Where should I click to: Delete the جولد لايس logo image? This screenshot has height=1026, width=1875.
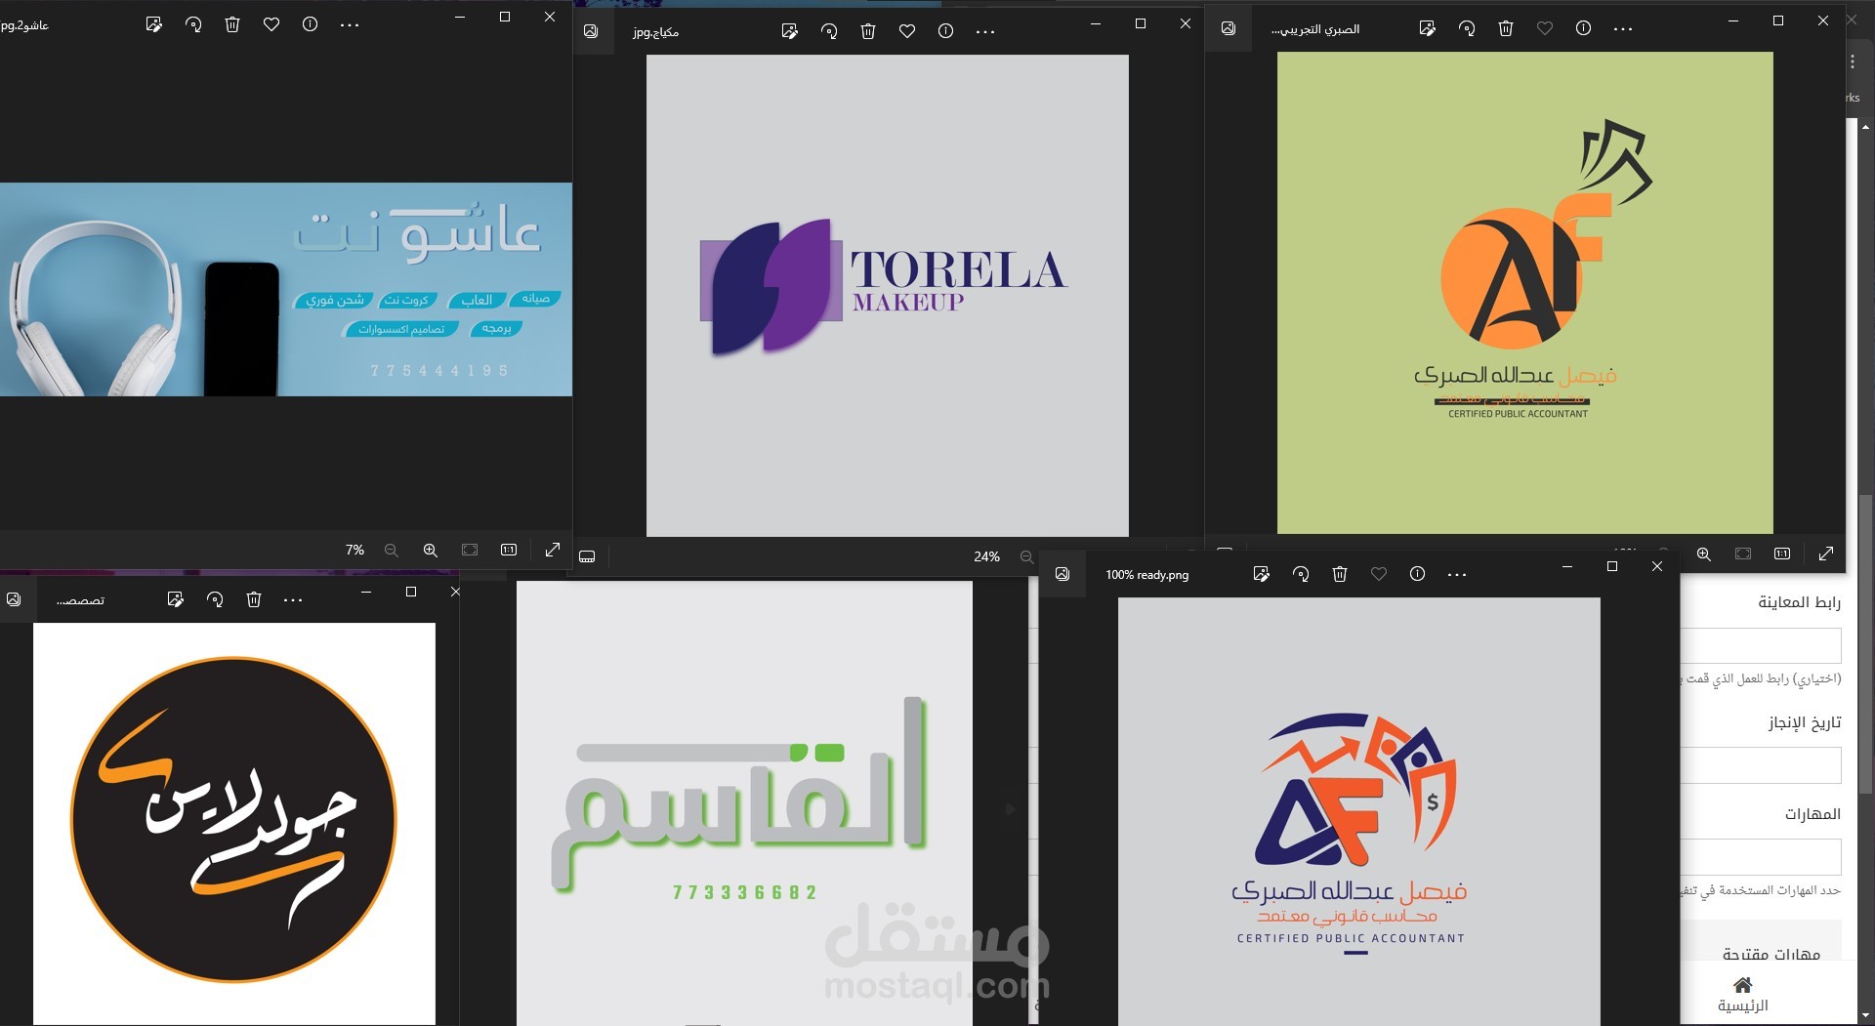click(254, 599)
